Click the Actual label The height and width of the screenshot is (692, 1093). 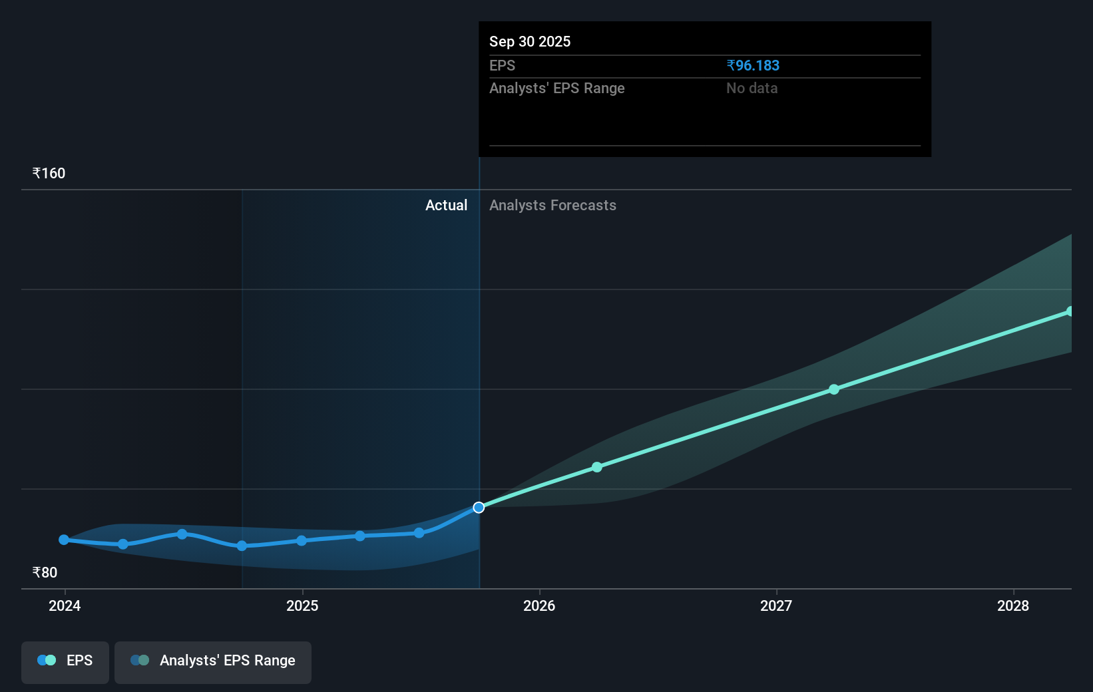tap(446, 205)
